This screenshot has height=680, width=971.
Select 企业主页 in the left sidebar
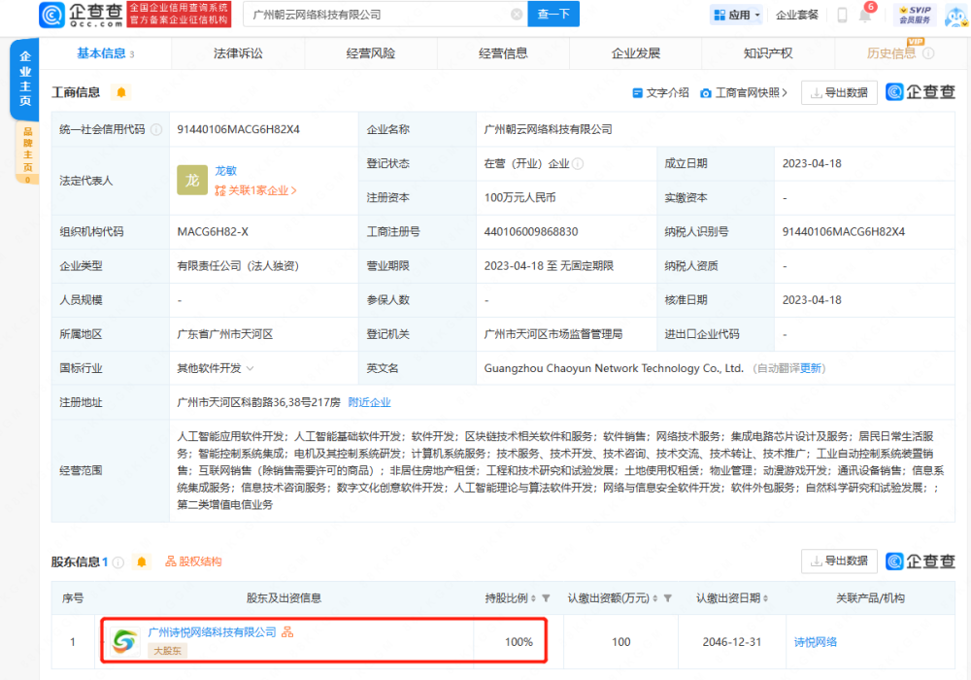click(x=25, y=78)
